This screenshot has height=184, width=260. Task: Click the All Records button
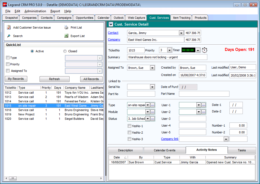91,79
